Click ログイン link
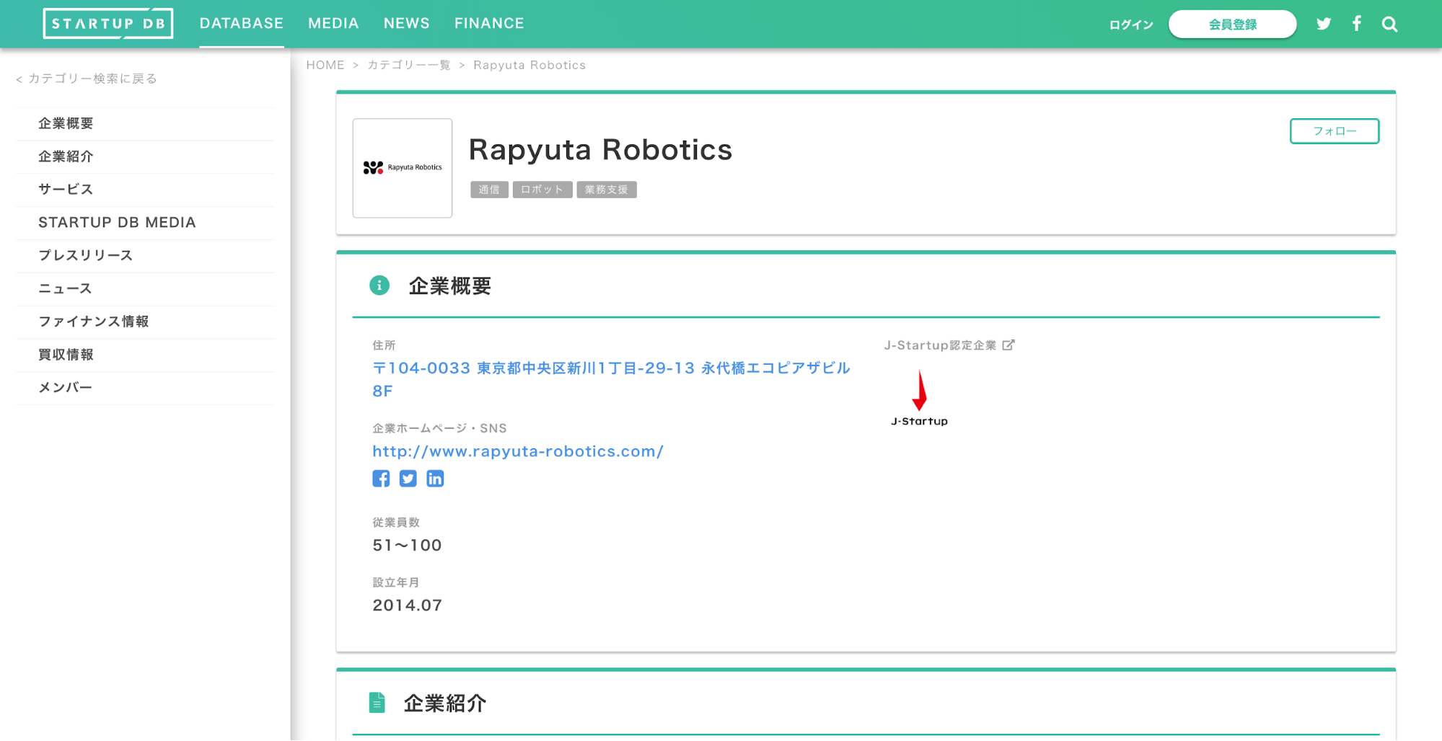The width and height of the screenshot is (1442, 741). pyautogui.click(x=1131, y=25)
